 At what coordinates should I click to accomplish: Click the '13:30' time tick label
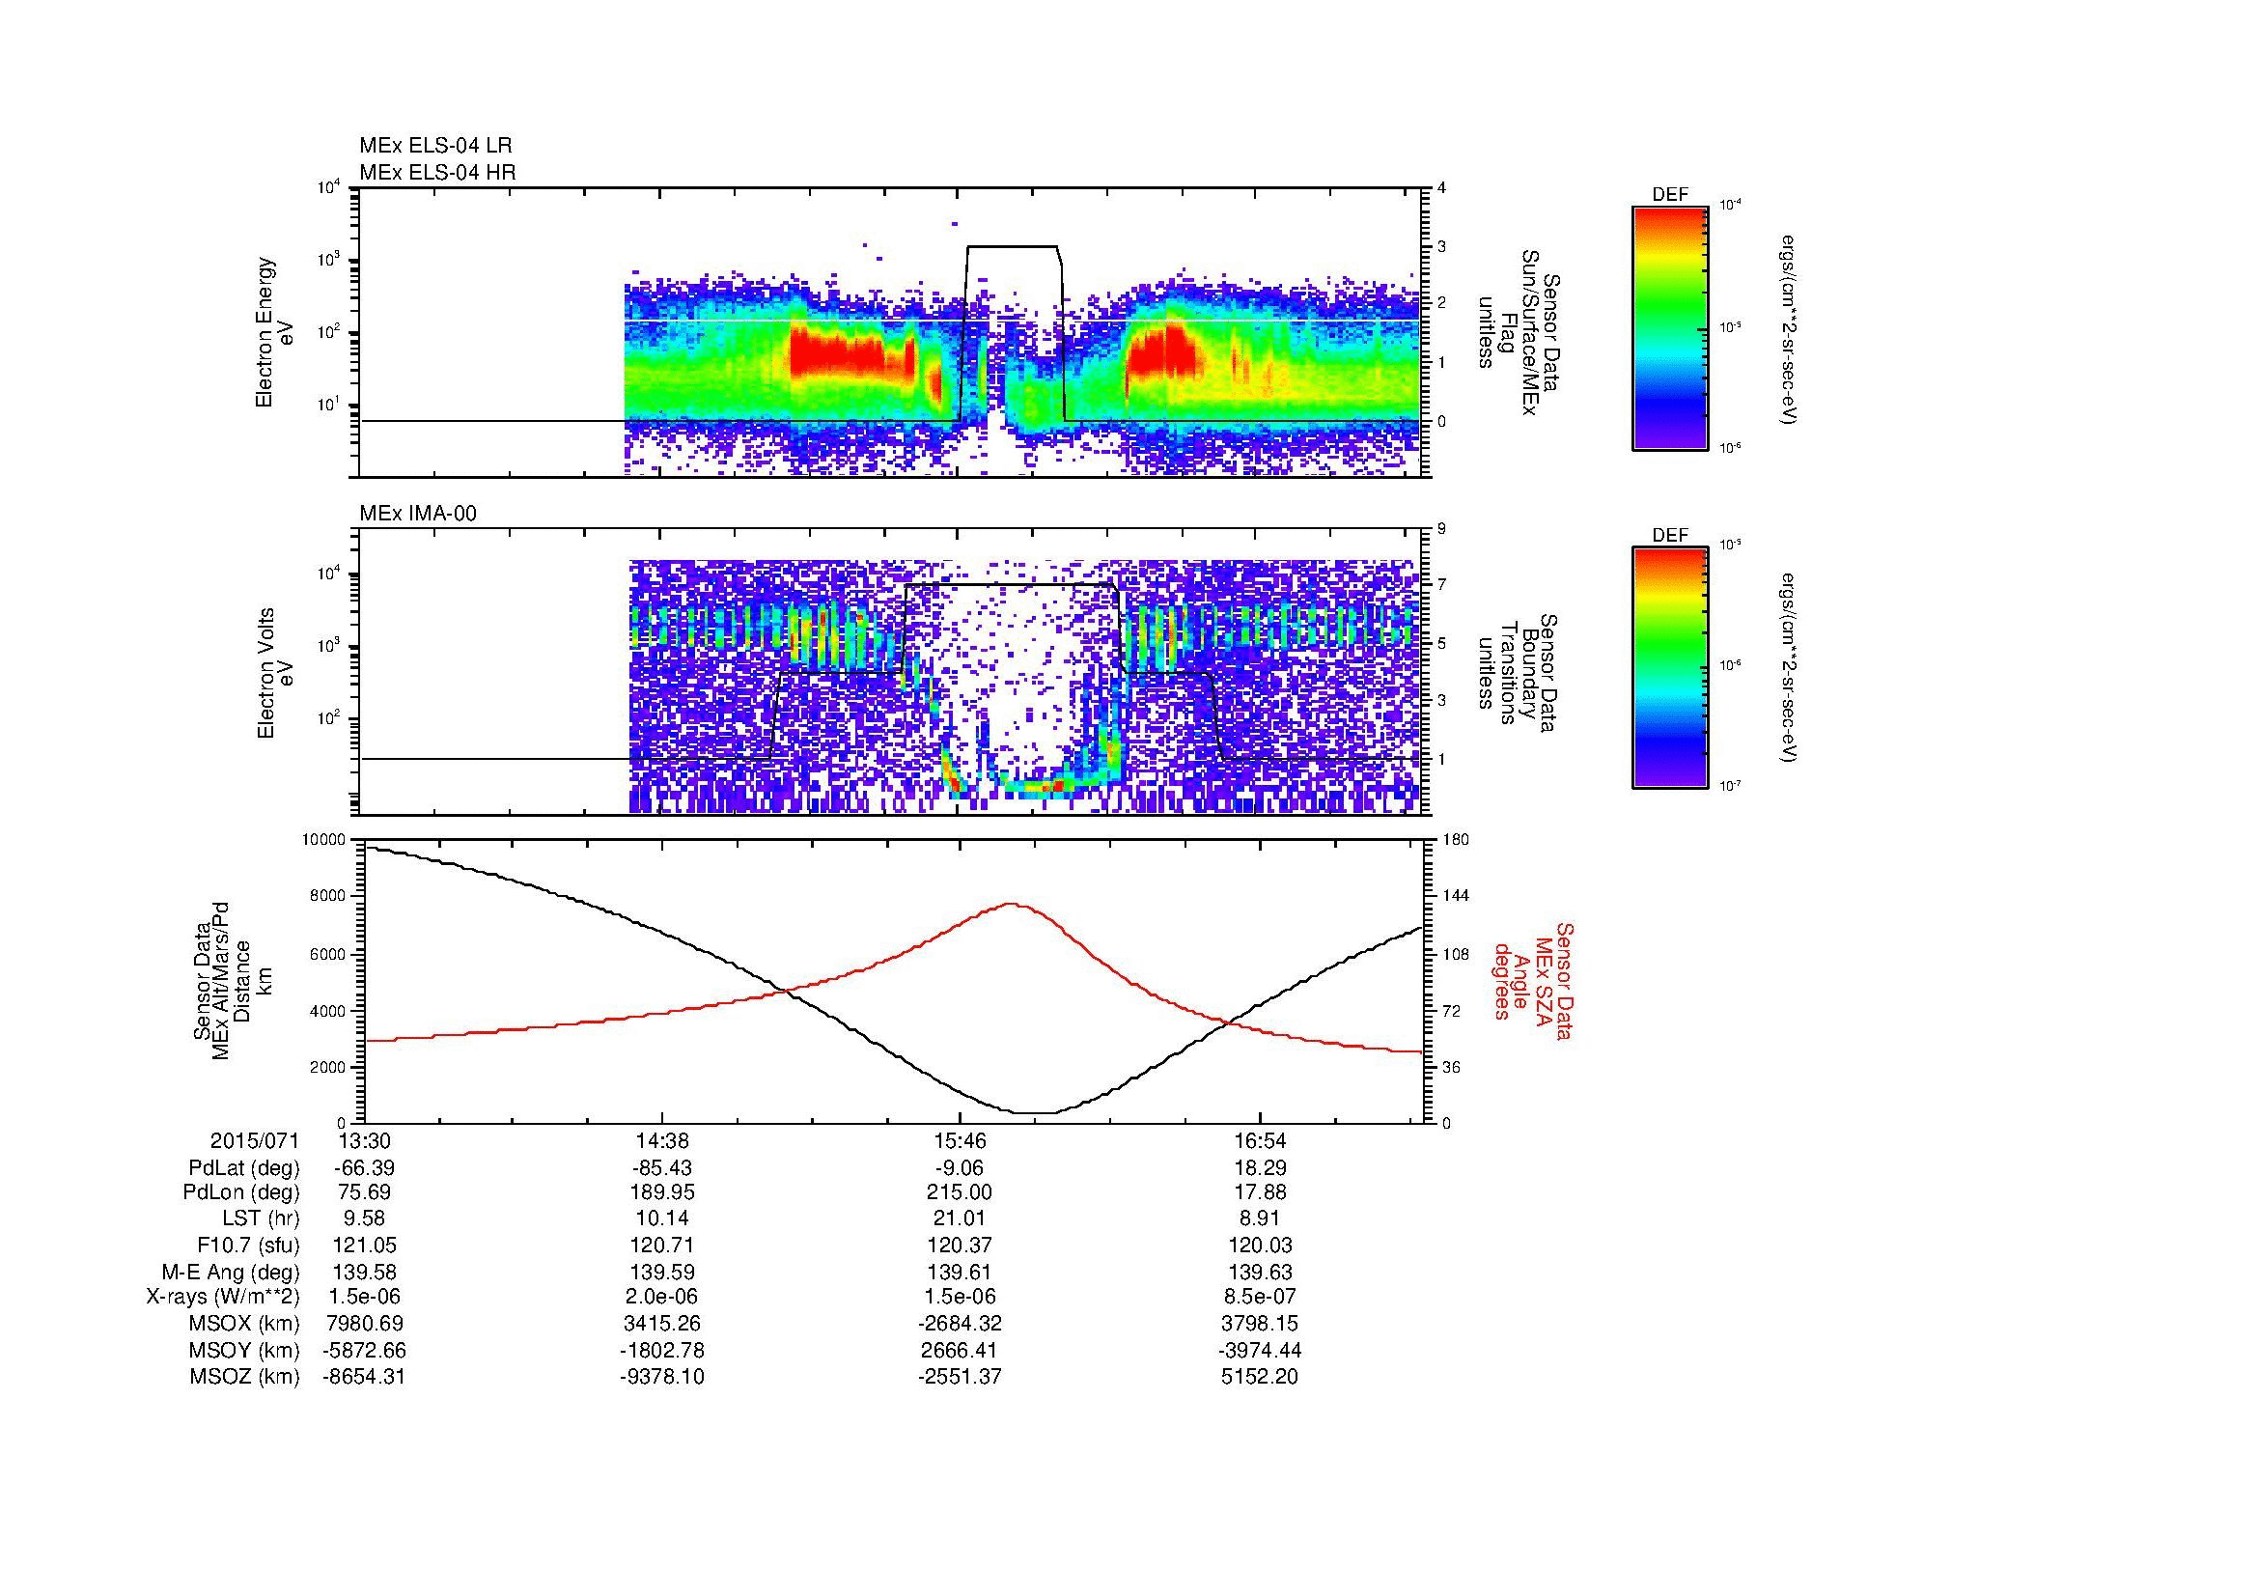(x=364, y=1140)
